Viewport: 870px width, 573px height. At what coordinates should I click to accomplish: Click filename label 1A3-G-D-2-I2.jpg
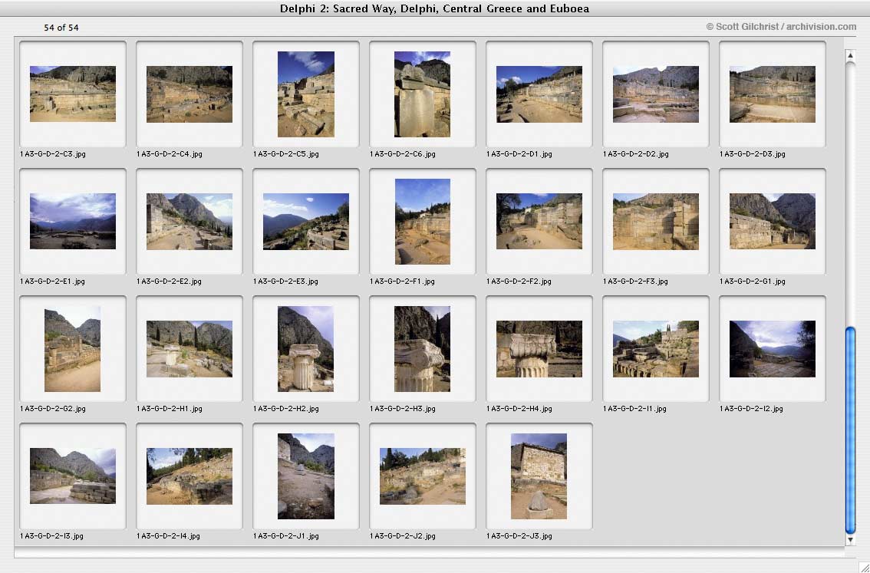[x=751, y=409]
